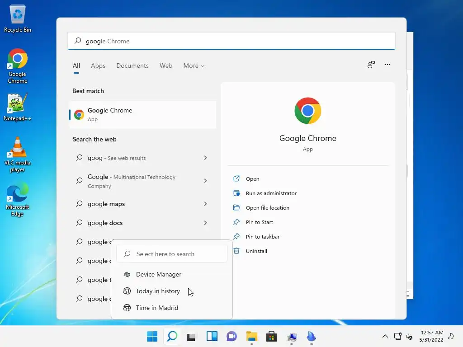This screenshot has width=463, height=347.
Task: Click Open file location text
Action: [268, 208]
